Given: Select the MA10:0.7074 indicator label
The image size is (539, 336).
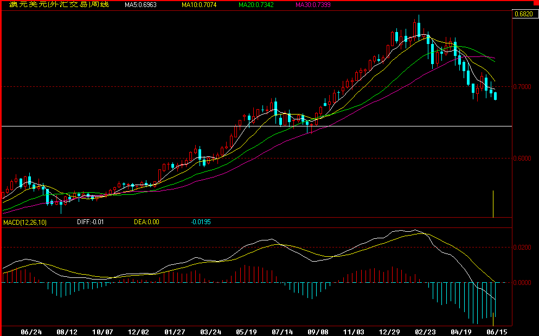Looking at the screenshot, I should pyautogui.click(x=199, y=5).
